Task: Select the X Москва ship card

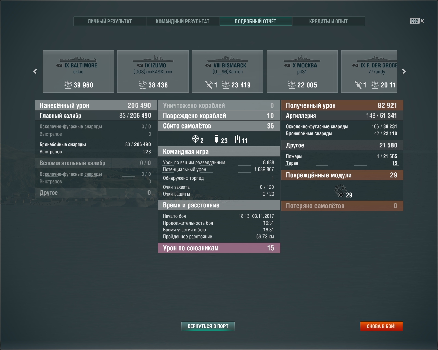Action: coord(302,71)
